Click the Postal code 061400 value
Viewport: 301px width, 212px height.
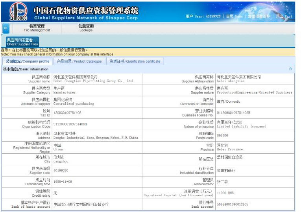222,136
